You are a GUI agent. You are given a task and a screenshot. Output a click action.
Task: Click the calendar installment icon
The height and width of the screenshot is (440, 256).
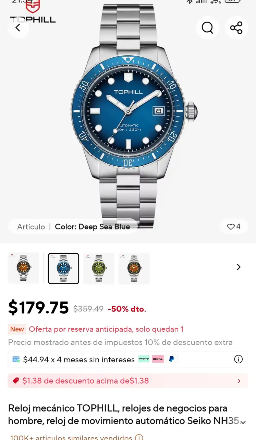[x=16, y=359]
